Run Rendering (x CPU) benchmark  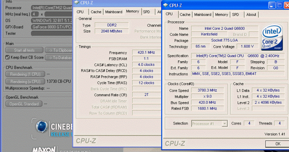pos(25,82)
